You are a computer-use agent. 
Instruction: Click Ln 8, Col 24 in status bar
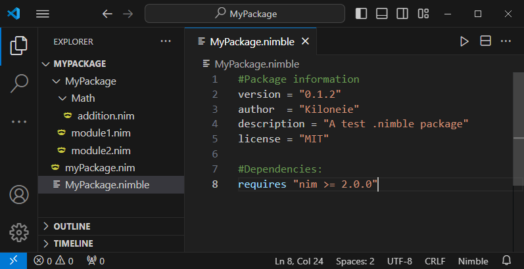pos(299,261)
